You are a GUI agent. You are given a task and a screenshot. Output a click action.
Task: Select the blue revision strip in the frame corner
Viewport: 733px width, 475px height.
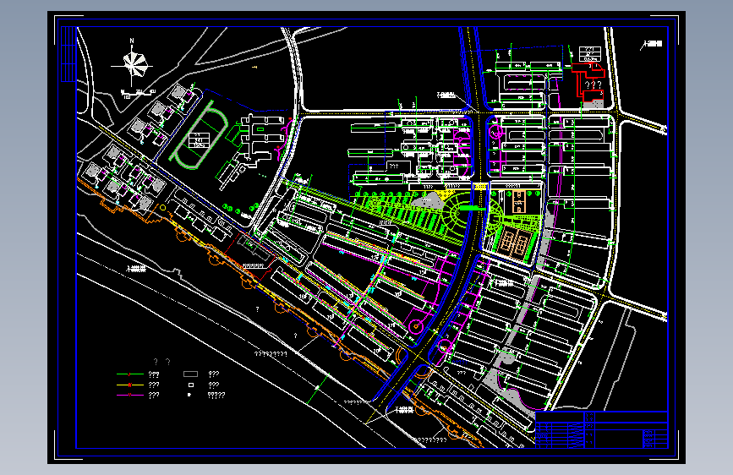tap(68, 54)
